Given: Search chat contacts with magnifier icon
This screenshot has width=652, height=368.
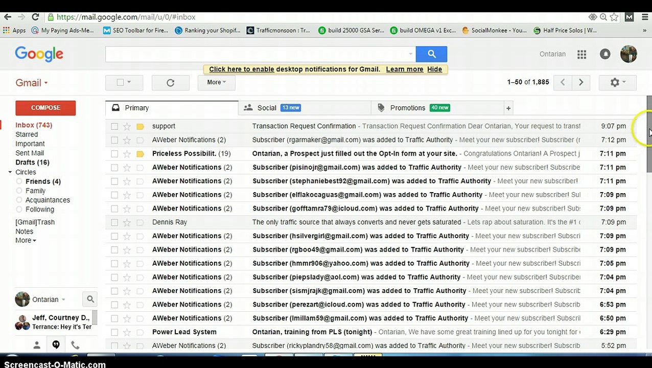Looking at the screenshot, I should point(90,300).
